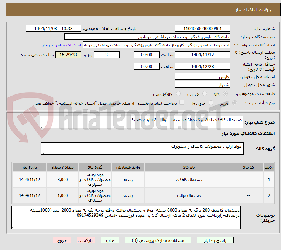This screenshot has width=281, height=250.
Task: Select the 'کالا/خدمت' radio button
Action: click(178, 94)
